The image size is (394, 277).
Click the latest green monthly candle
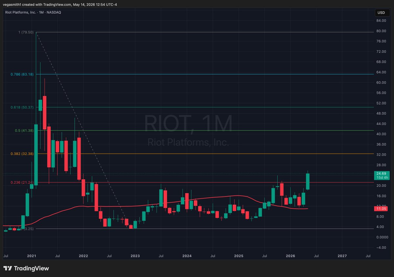click(x=308, y=181)
